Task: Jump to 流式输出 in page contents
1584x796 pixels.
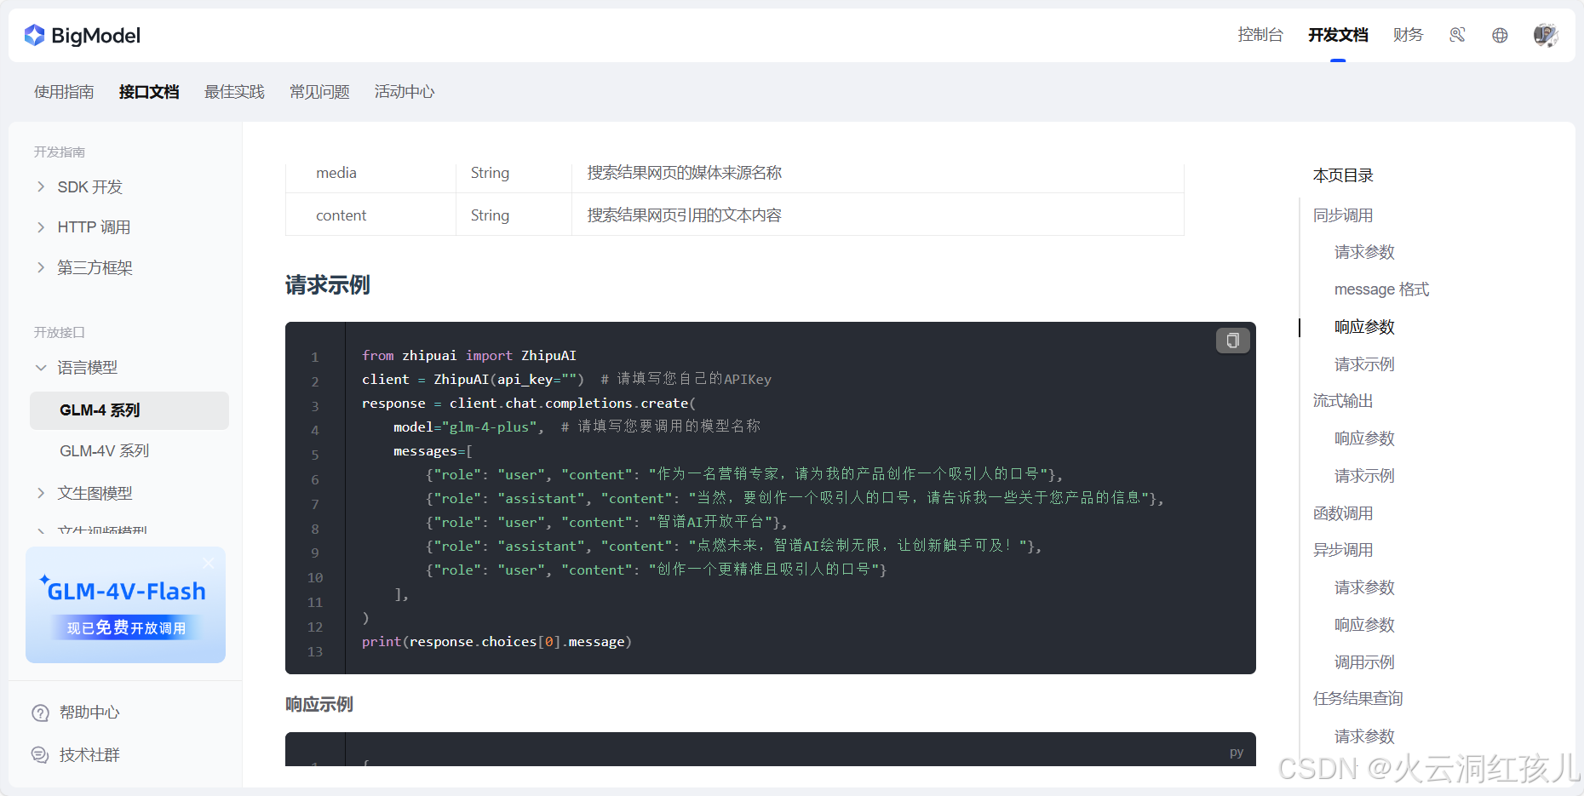Action: [1343, 401]
